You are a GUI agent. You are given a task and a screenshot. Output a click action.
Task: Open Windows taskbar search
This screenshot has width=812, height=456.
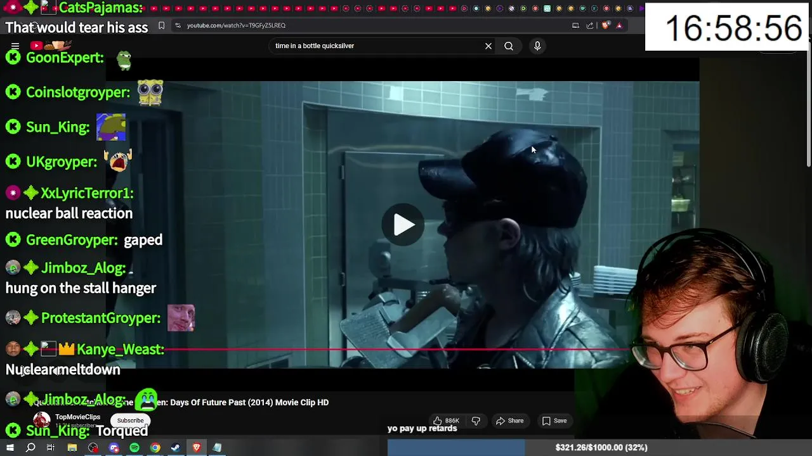click(30, 448)
